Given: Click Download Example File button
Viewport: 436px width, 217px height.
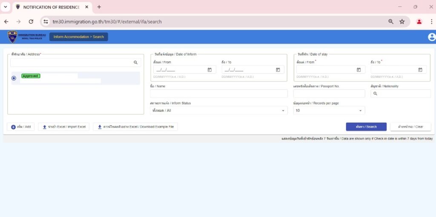Looking at the screenshot, I should [x=135, y=127].
